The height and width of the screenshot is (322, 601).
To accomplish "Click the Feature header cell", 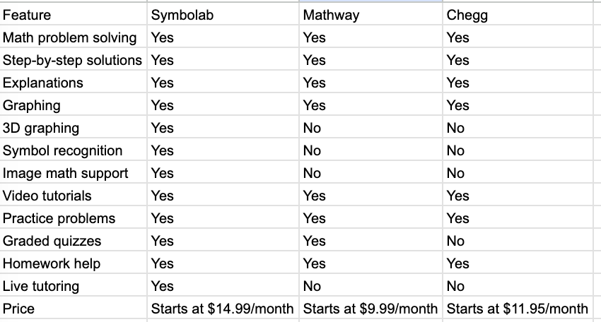I will coord(27,15).
